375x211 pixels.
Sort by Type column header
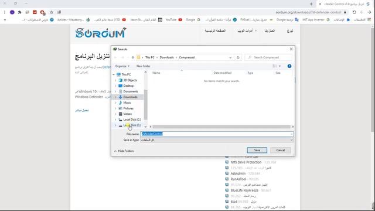250,73
